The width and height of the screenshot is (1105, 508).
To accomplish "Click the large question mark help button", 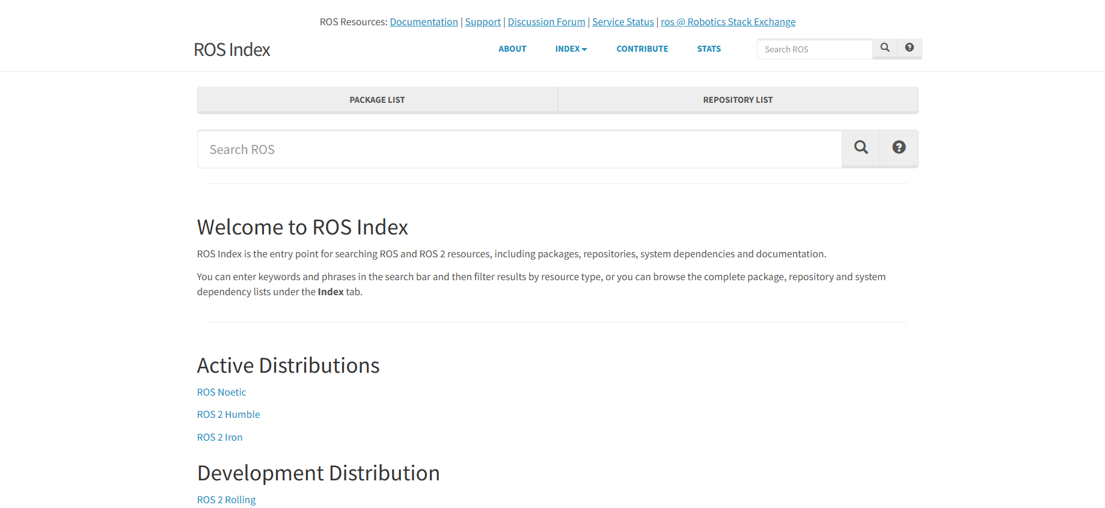I will click(x=899, y=148).
